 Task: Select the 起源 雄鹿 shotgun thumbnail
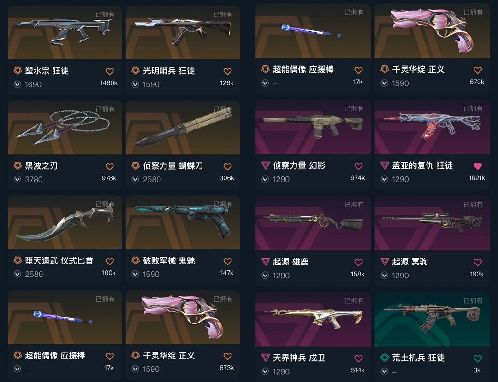click(x=313, y=223)
